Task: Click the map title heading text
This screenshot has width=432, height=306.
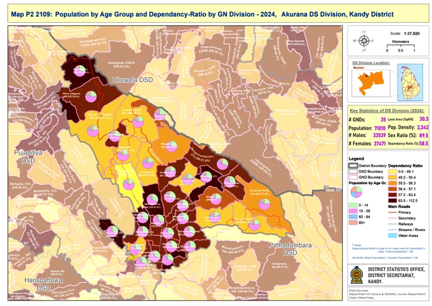Action: (202, 14)
